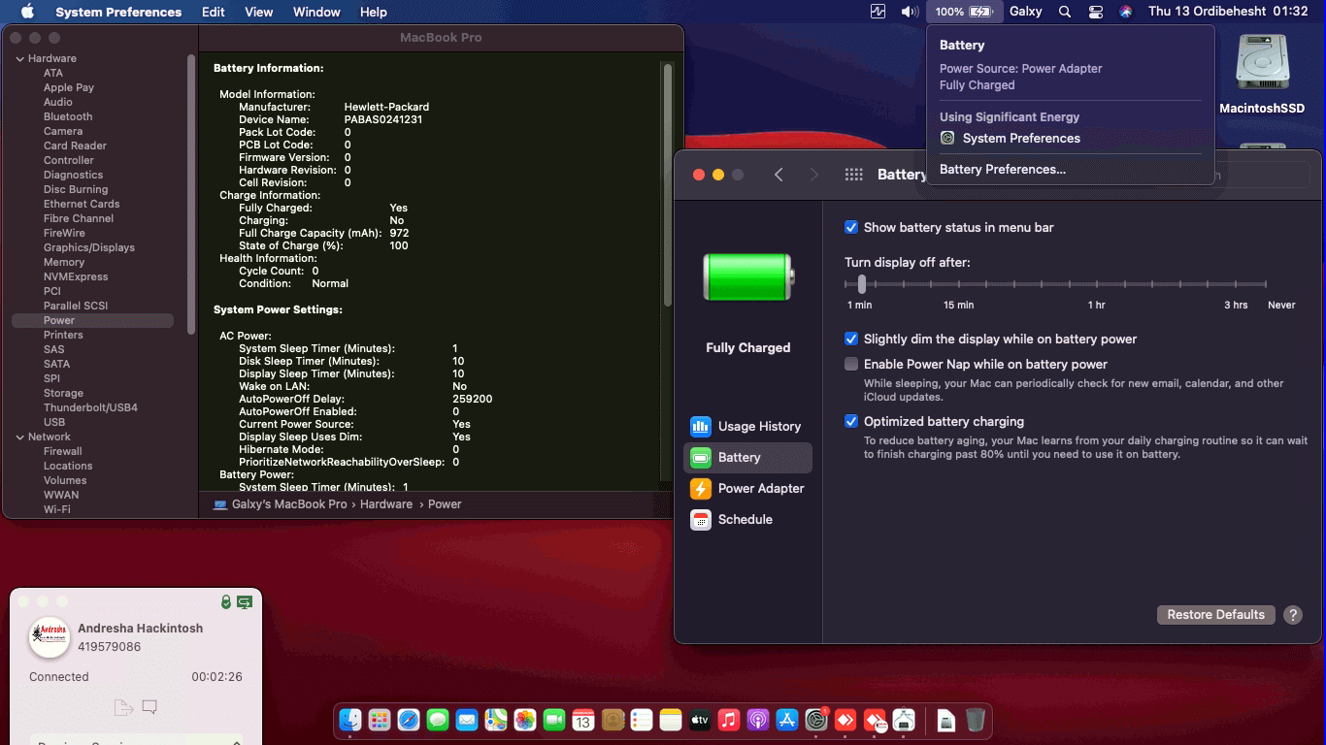The image size is (1326, 745).
Task: Activate Siri from the menu bar
Action: (1126, 12)
